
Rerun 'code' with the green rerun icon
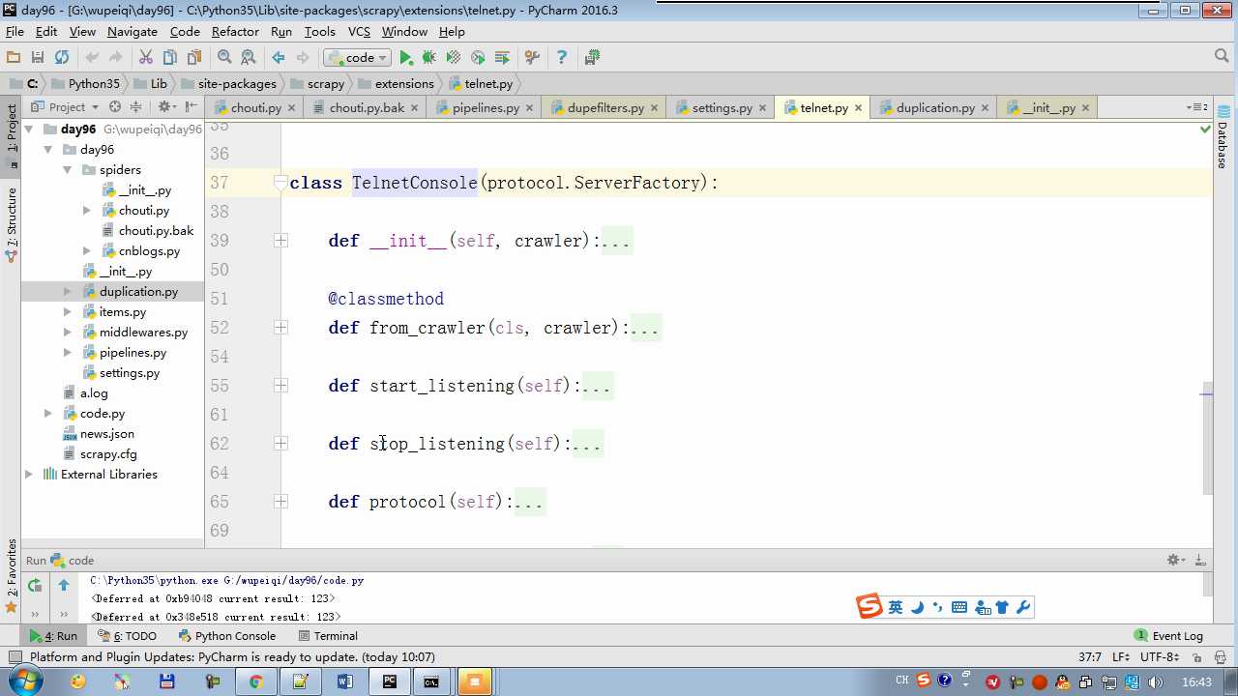point(35,585)
